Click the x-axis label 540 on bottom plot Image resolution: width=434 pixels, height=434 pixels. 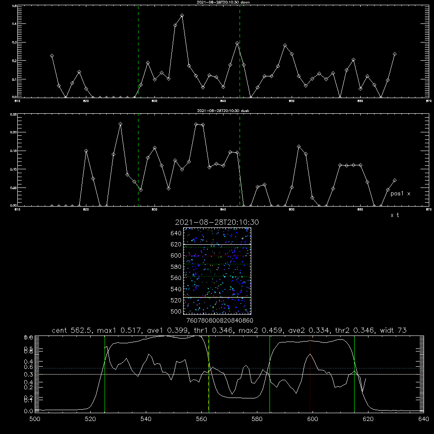[x=146, y=419]
